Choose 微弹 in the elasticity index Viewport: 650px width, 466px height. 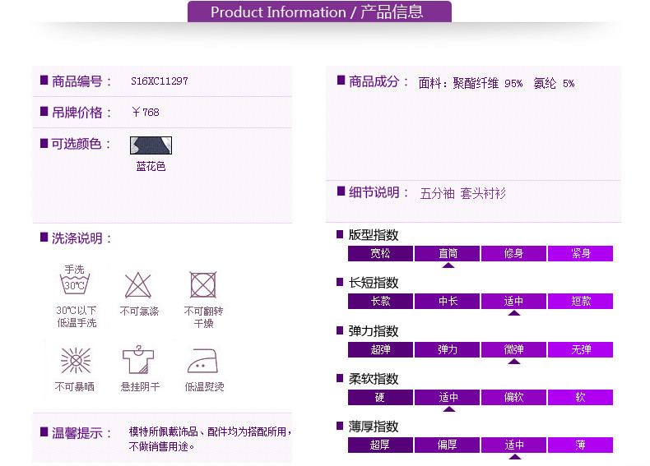tap(514, 349)
